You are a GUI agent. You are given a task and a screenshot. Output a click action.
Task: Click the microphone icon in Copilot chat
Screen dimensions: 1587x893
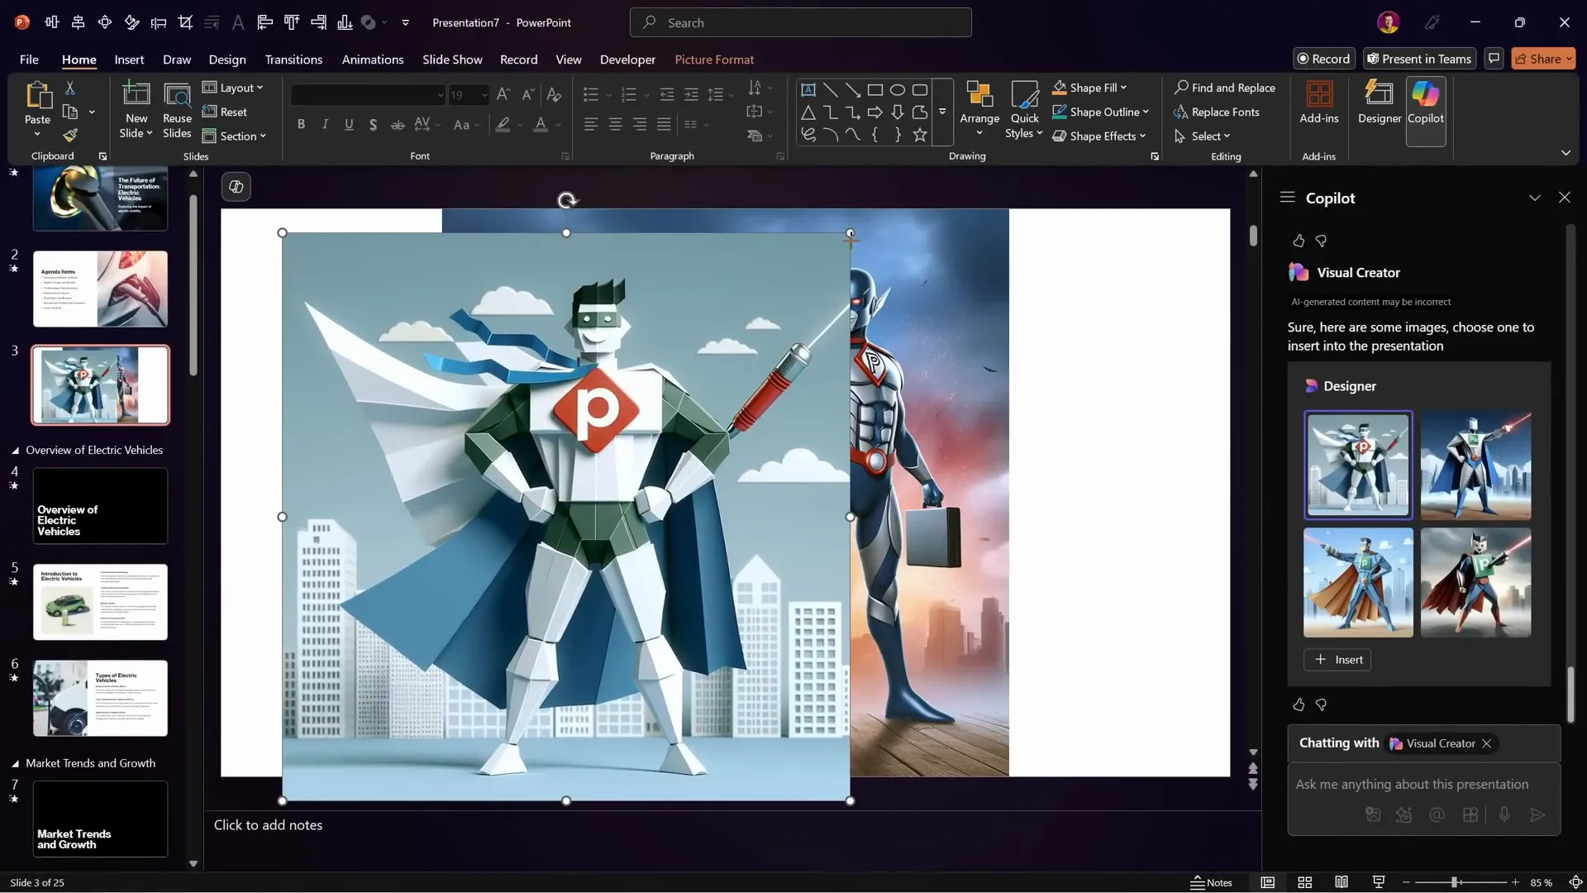point(1504,814)
